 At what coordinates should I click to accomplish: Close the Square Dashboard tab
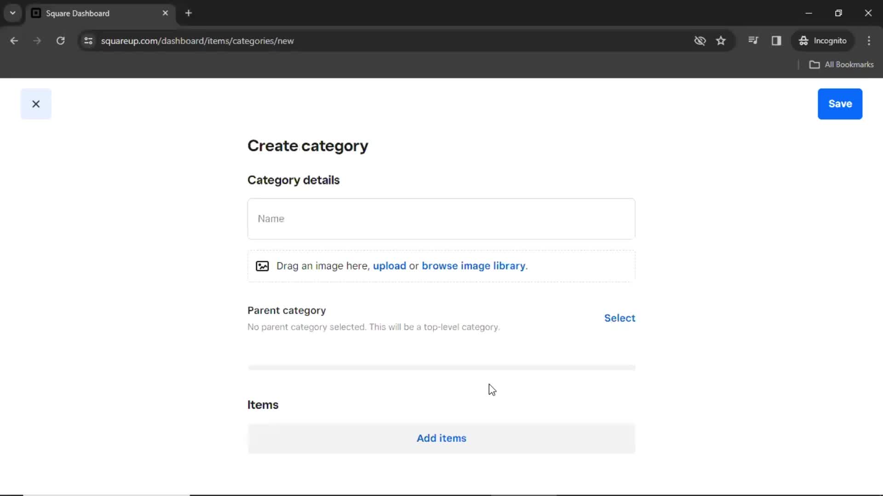click(165, 13)
